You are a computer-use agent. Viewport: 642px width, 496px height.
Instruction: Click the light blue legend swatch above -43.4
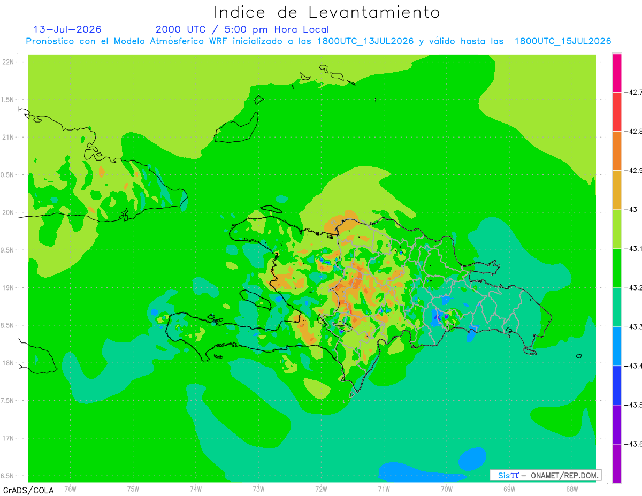tap(617, 346)
